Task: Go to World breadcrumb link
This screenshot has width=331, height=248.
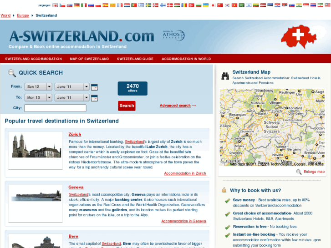Action: tap(5, 15)
